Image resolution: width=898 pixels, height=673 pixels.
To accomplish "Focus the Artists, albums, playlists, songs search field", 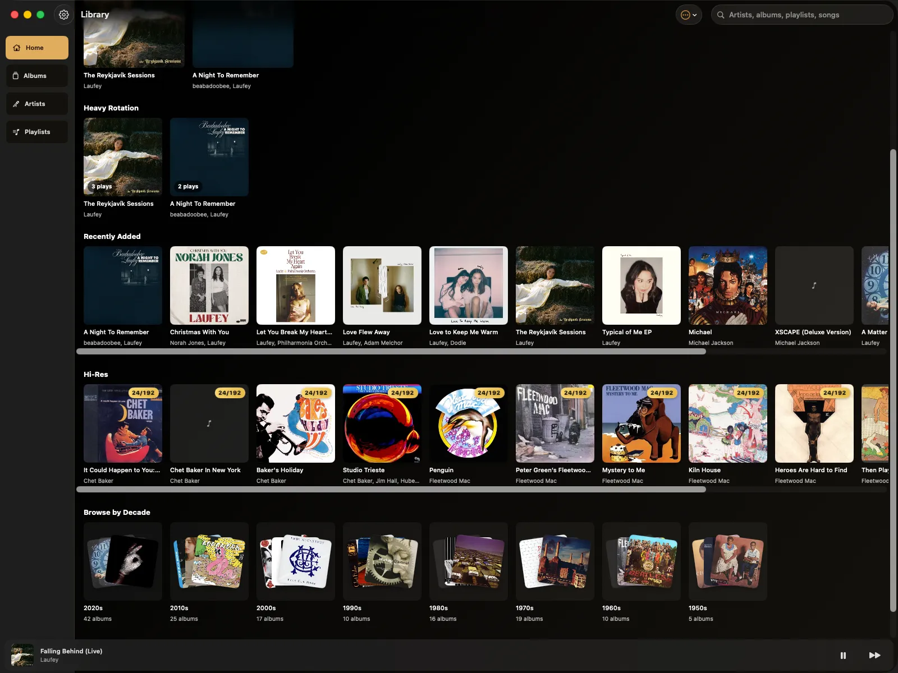I will click(x=801, y=15).
